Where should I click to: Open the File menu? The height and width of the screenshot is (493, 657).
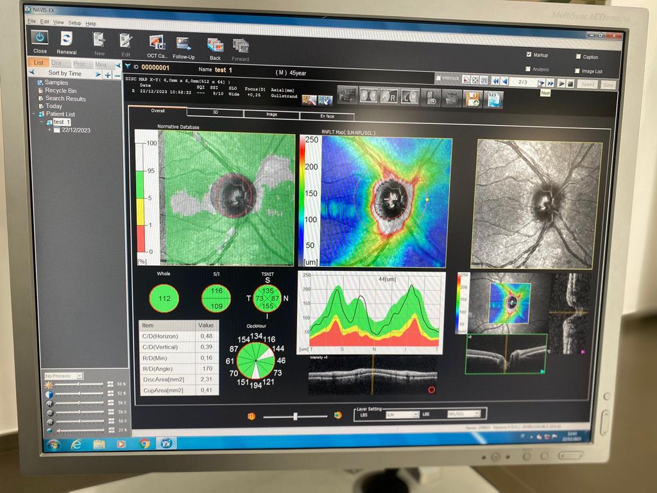tap(32, 21)
